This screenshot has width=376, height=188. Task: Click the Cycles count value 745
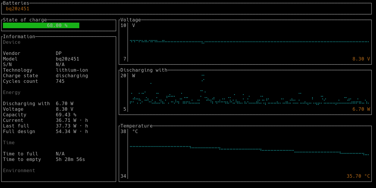[60, 81]
